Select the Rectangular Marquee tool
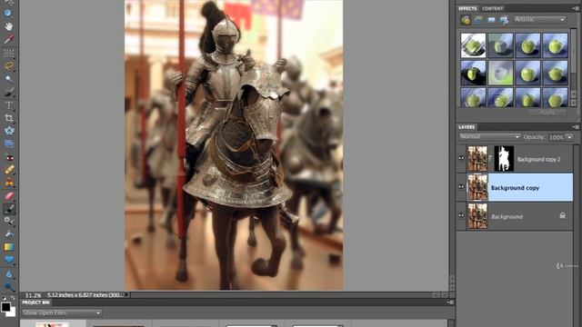Viewport: 582px width, 327px height. pos(8,53)
